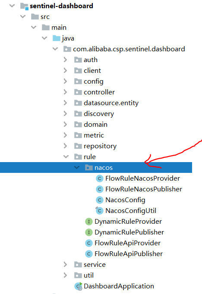Click the datasource.entity package icon
This screenshot has height=294, width=202.
click(x=78, y=103)
